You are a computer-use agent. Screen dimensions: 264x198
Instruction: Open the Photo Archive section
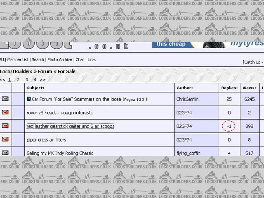59,60
